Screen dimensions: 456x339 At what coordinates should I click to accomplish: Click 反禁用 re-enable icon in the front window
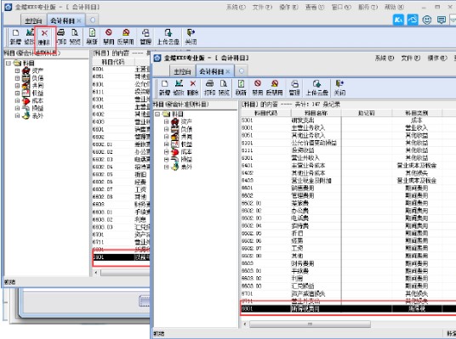[274, 88]
